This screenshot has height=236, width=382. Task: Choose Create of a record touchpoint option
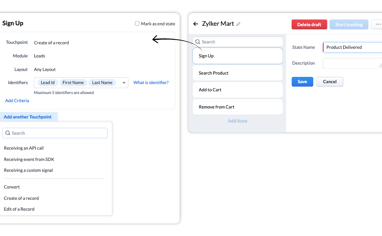click(21, 198)
